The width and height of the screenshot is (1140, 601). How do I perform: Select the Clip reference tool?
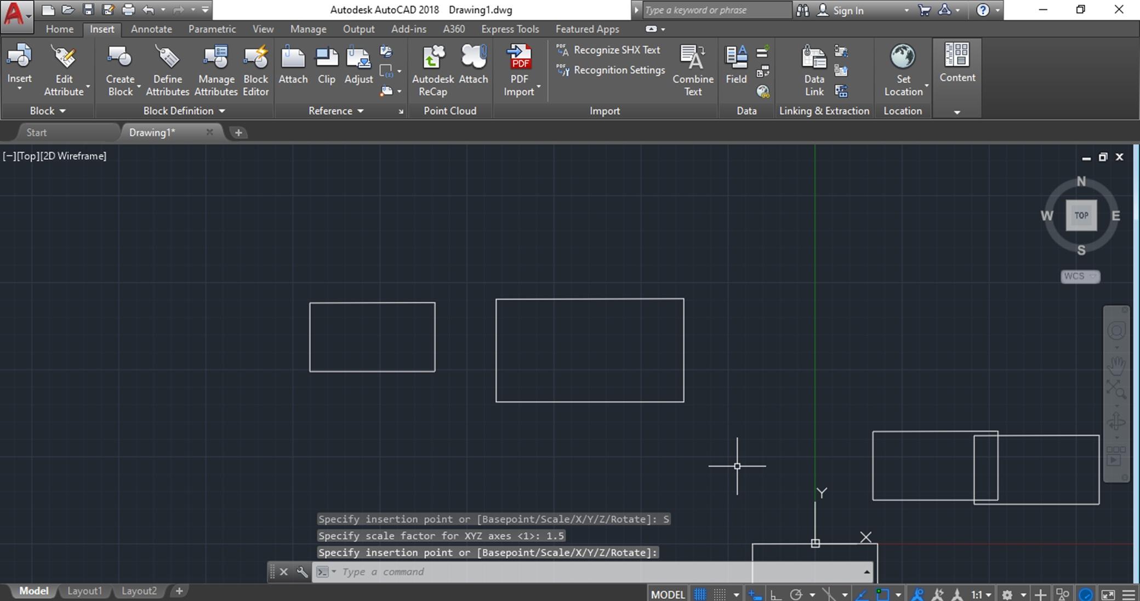[327, 65]
